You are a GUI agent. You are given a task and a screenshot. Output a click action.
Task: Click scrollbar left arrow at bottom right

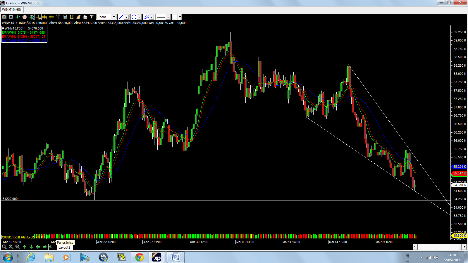pyautogui.click(x=415, y=247)
